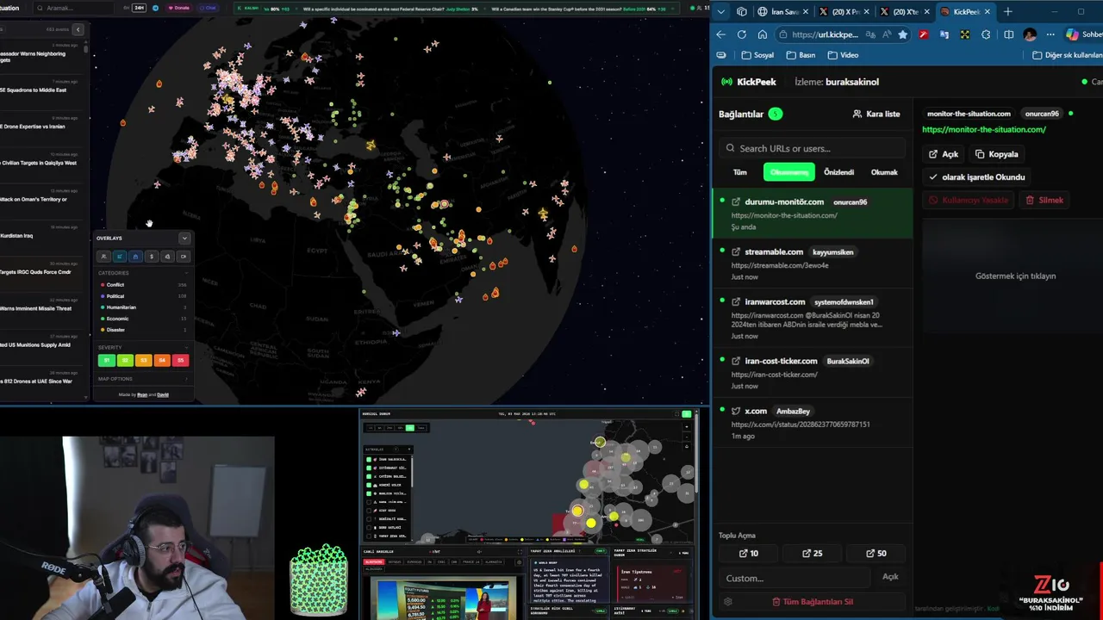Click the Açık open link button
1103x620 pixels.
point(944,154)
